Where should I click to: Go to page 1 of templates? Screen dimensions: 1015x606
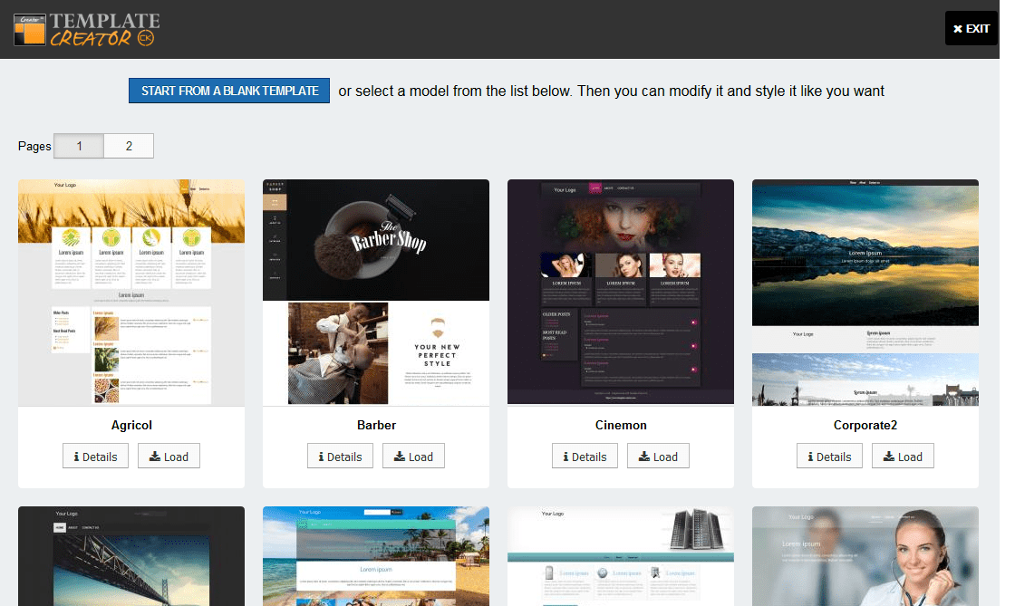[79, 146]
